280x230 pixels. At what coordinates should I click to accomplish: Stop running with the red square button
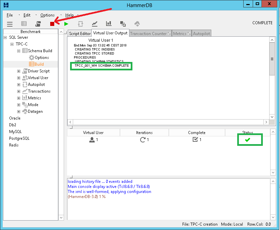coord(52,24)
